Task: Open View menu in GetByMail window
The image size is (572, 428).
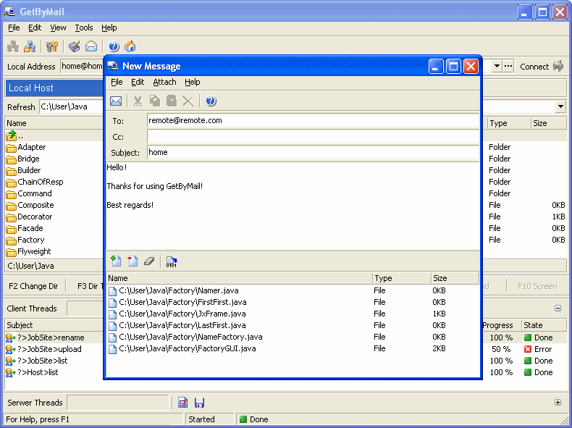Action: point(58,28)
